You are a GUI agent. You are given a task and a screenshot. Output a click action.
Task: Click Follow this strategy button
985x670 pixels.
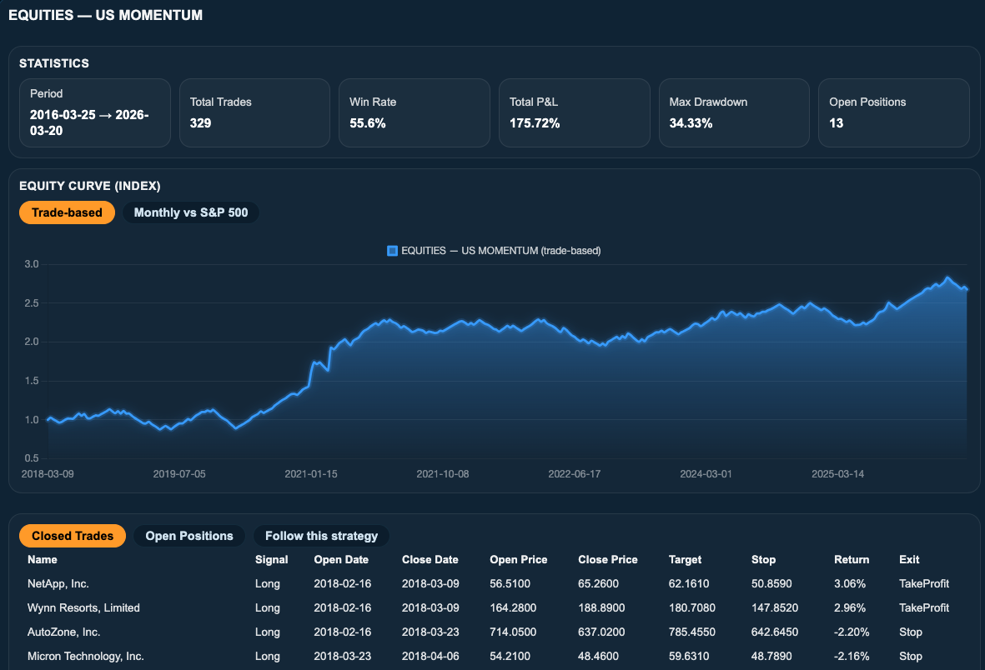(x=321, y=536)
